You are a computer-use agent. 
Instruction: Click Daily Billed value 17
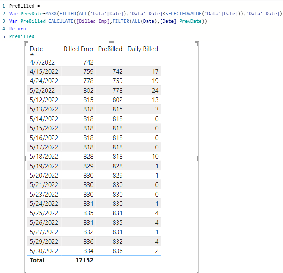coord(155,72)
